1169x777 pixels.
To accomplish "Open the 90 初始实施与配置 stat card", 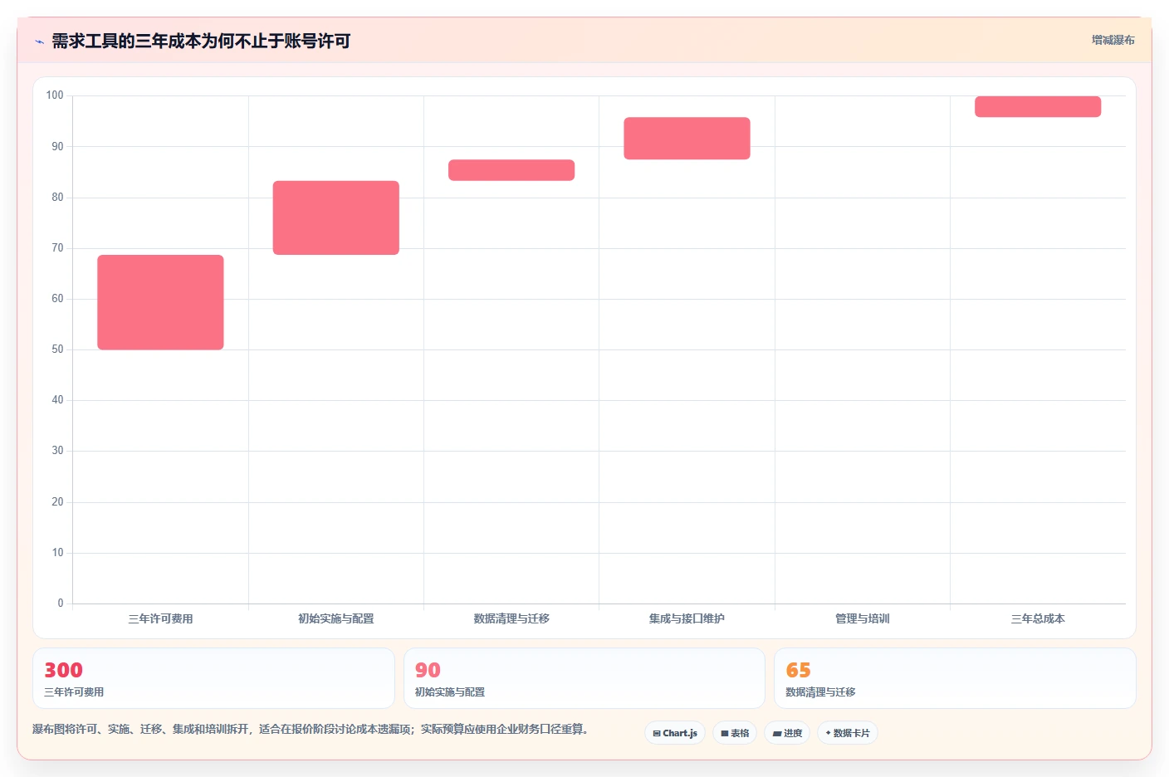I will (584, 678).
